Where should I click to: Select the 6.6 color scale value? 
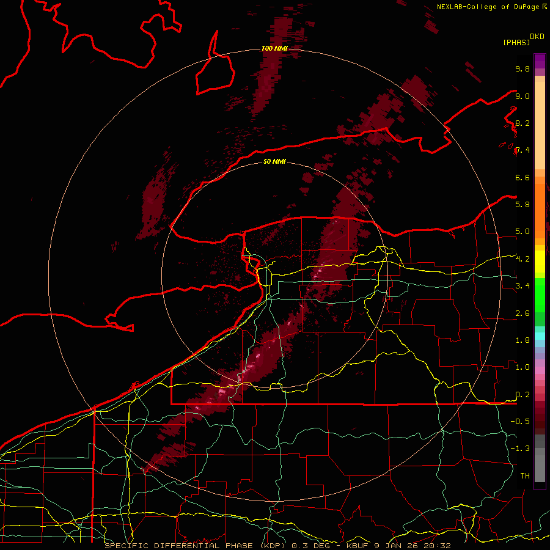[x=522, y=177]
